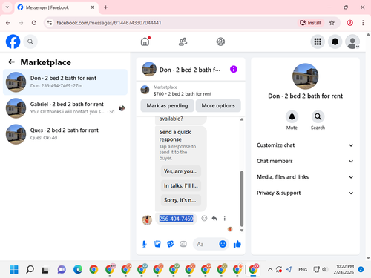Search in conversation magnifier icon
Image resolution: width=371 pixels, height=278 pixels.
point(318,116)
